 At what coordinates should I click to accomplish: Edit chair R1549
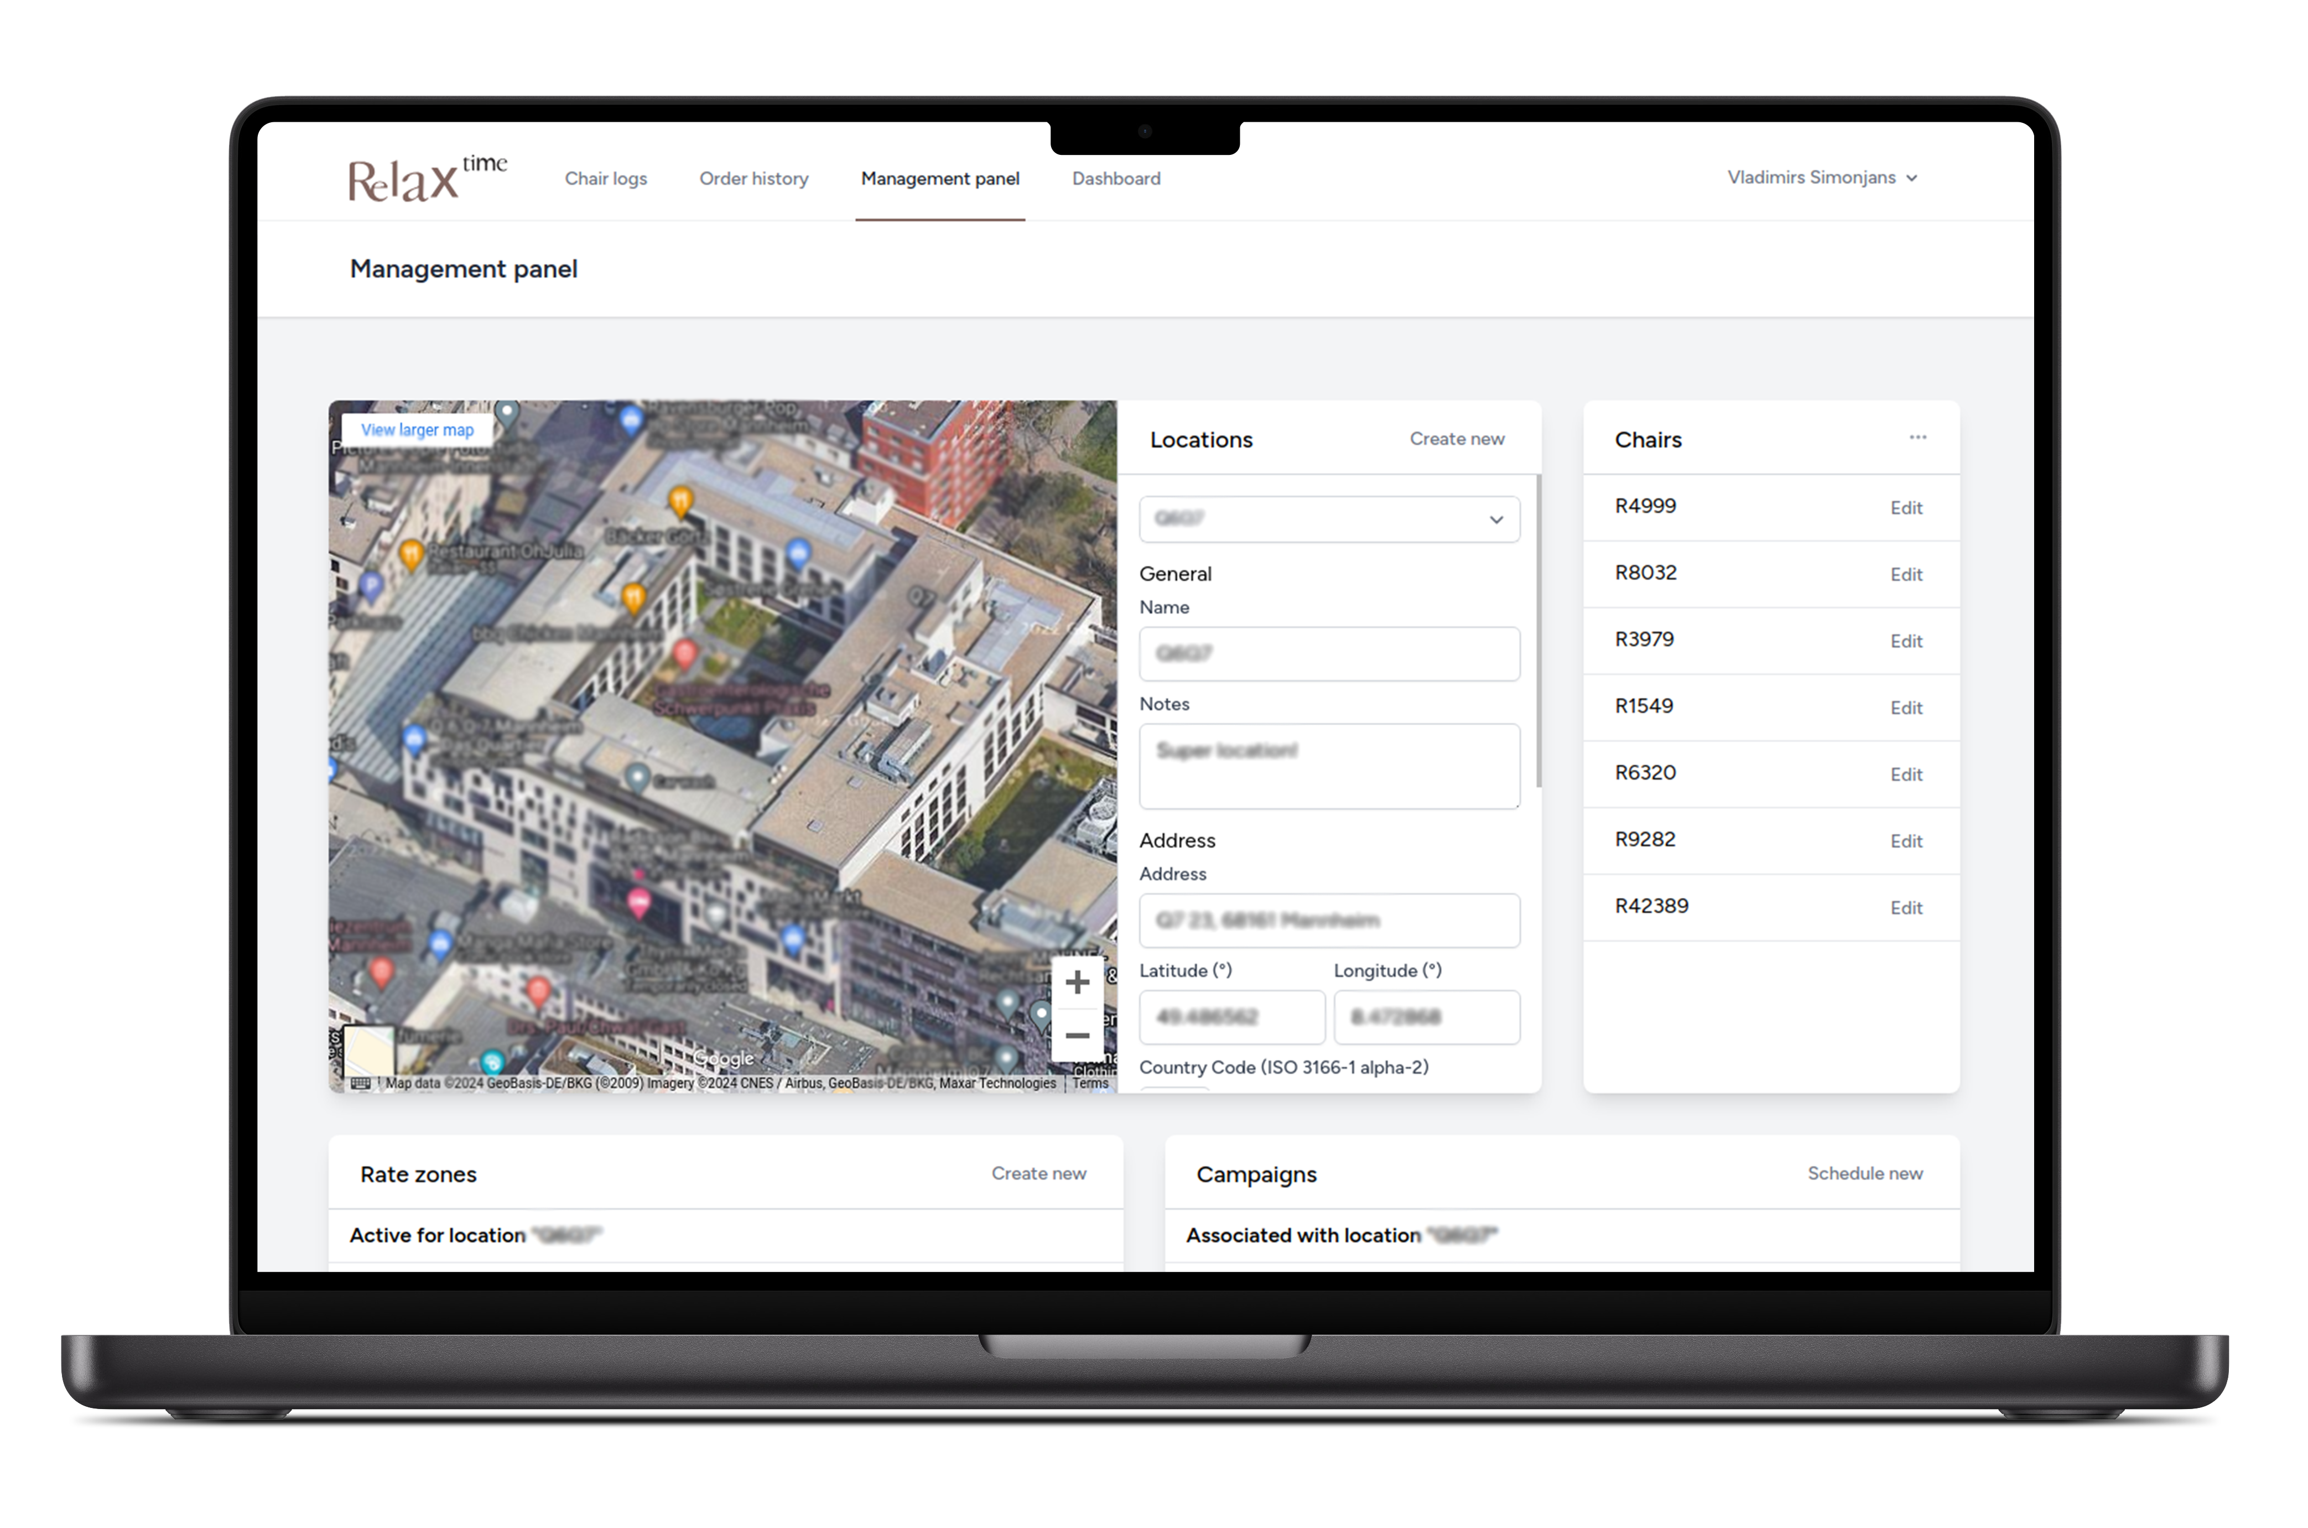pyautogui.click(x=1906, y=709)
